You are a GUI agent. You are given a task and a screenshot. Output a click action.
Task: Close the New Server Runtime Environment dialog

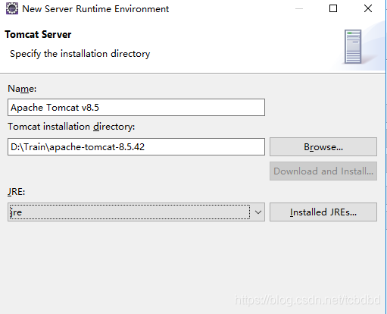pos(368,8)
